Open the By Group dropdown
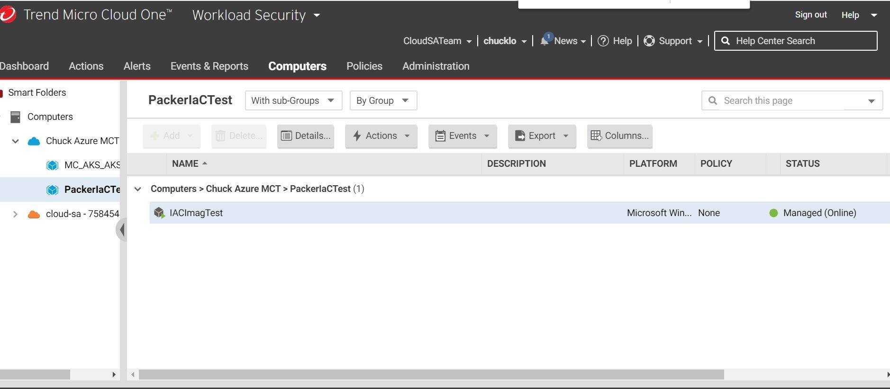890x389 pixels. (383, 100)
